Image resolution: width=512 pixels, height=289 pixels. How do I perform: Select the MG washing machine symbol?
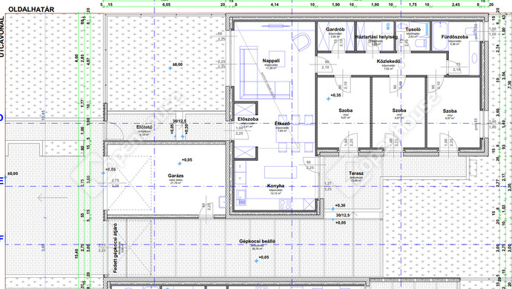[x=388, y=27]
